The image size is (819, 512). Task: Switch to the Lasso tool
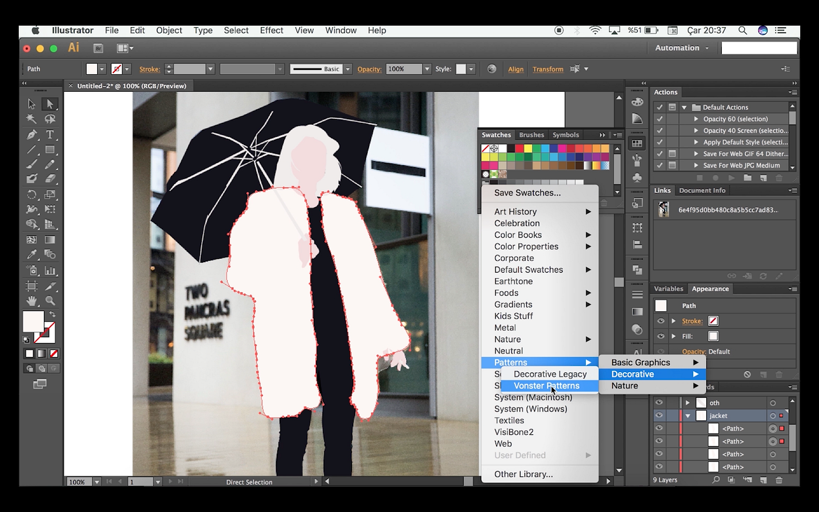(50, 119)
